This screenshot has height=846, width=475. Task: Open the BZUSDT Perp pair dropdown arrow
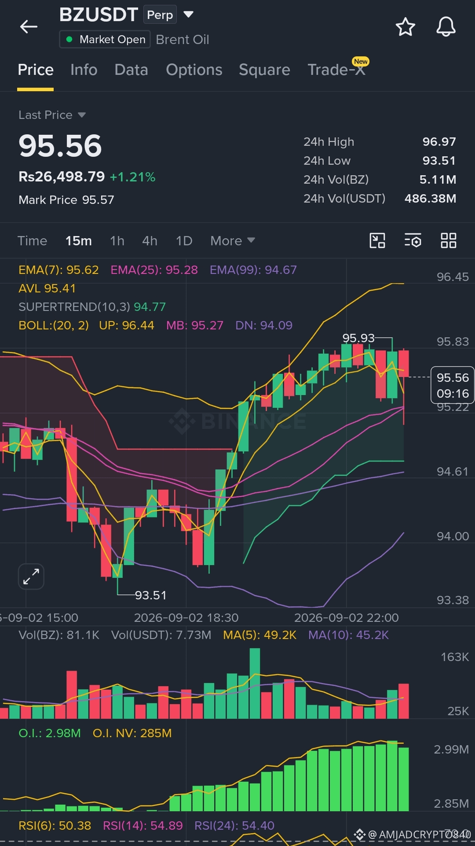point(188,15)
